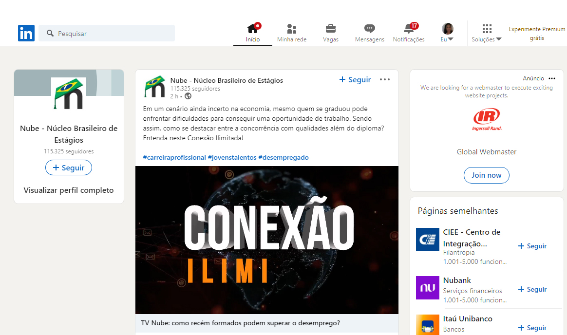This screenshot has height=335, width=567.
Task: Click the #jovenstalentos hashtag
Action: coord(232,158)
